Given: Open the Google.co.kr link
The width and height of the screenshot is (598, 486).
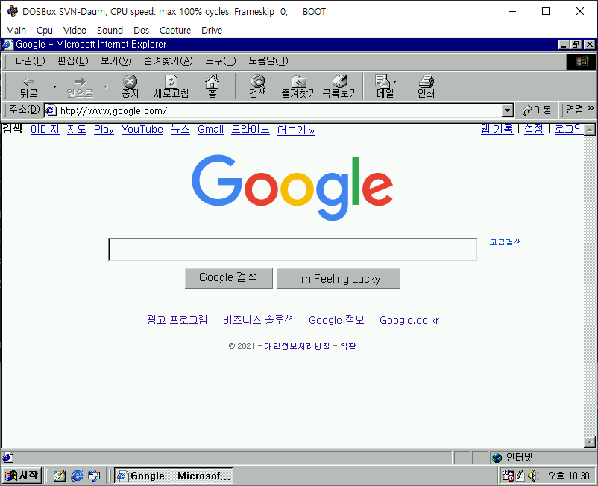Looking at the screenshot, I should pyautogui.click(x=409, y=321).
